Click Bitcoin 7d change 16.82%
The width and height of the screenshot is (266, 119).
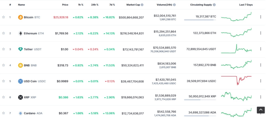[x=109, y=17]
